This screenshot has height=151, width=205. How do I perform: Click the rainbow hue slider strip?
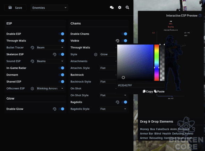coord(157,63)
